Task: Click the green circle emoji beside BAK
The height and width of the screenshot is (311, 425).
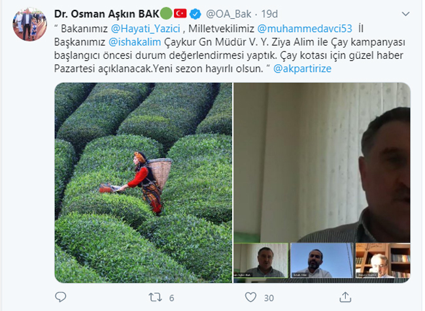Action: (x=166, y=14)
